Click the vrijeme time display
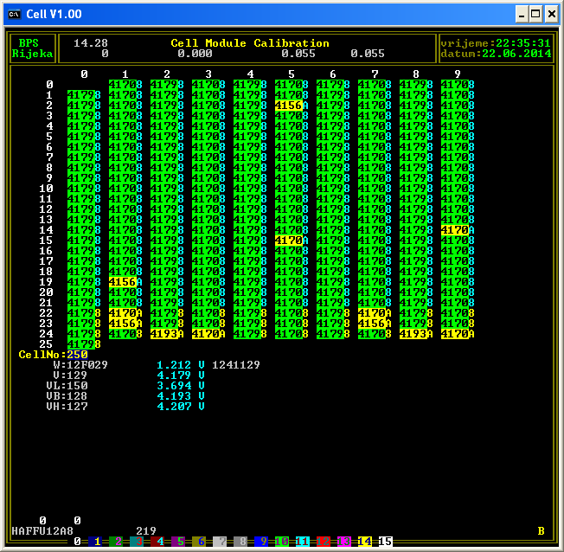The height and width of the screenshot is (552, 564). tap(495, 43)
